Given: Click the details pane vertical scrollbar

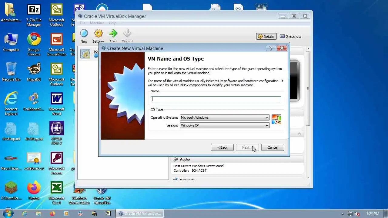Looking at the screenshot, I should [x=308, y=88].
